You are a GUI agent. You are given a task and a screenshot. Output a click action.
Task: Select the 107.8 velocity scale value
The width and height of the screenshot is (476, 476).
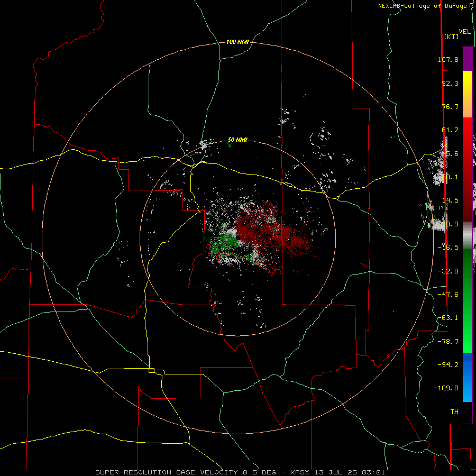448,59
